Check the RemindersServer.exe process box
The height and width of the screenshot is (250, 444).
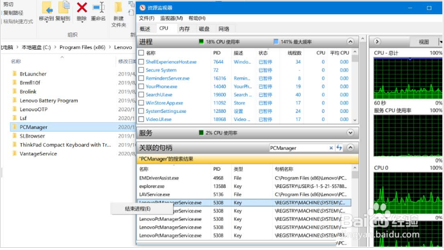[x=141, y=78]
